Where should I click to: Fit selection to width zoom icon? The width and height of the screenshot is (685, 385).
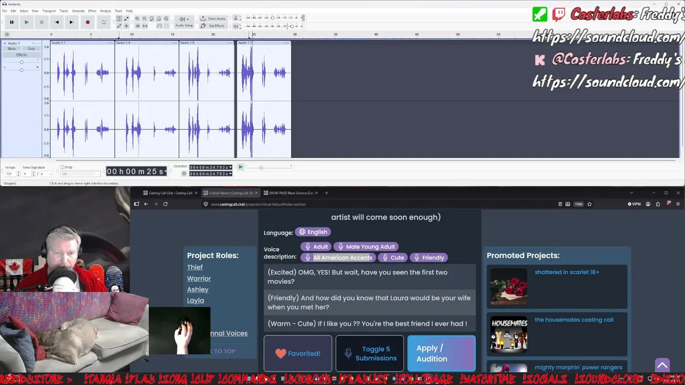coord(151,19)
